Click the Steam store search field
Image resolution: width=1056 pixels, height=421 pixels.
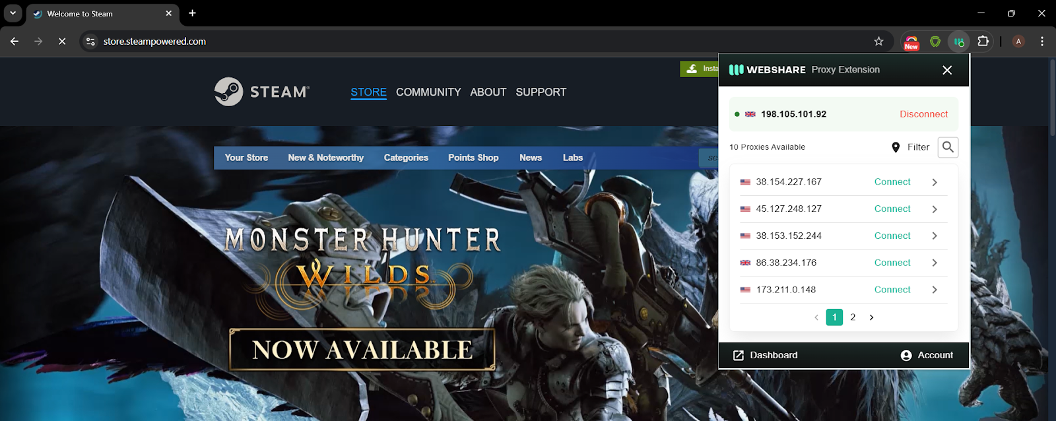click(709, 158)
